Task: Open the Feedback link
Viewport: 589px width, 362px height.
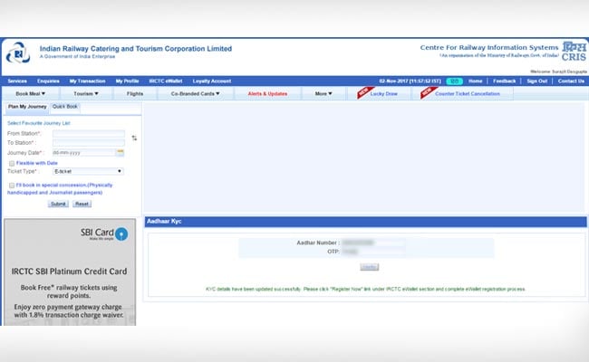Action: 504,81
